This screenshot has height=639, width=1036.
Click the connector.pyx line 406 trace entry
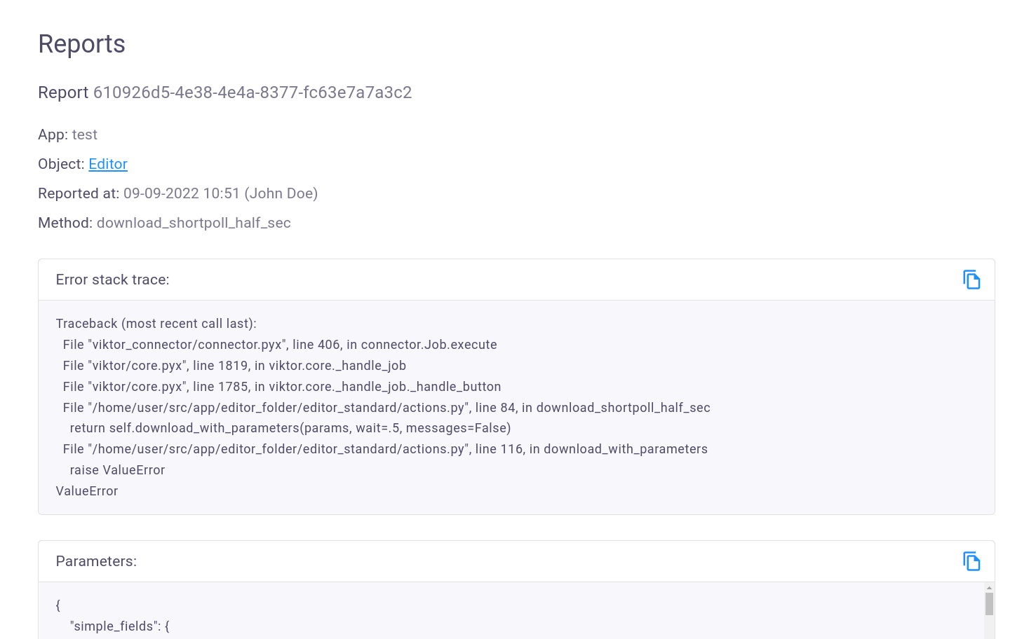pos(280,345)
